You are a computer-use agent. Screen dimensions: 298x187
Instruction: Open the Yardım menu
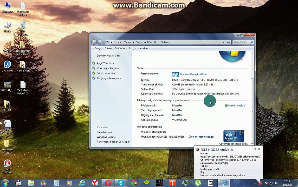[144, 48]
